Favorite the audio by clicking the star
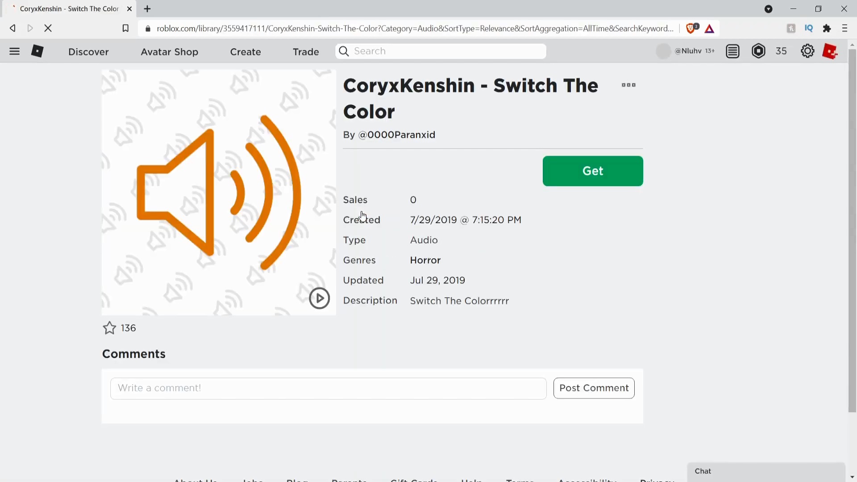 108,328
